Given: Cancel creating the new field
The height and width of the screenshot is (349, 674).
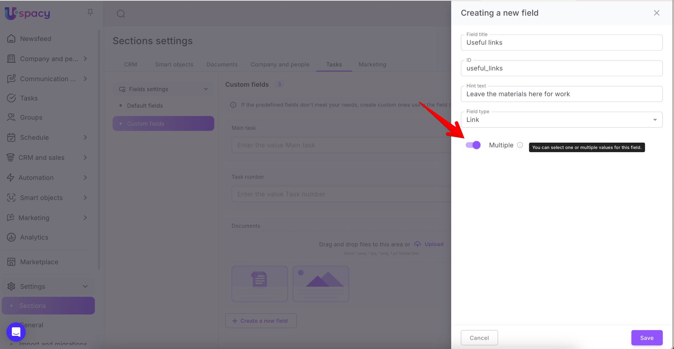Looking at the screenshot, I should [x=479, y=338].
